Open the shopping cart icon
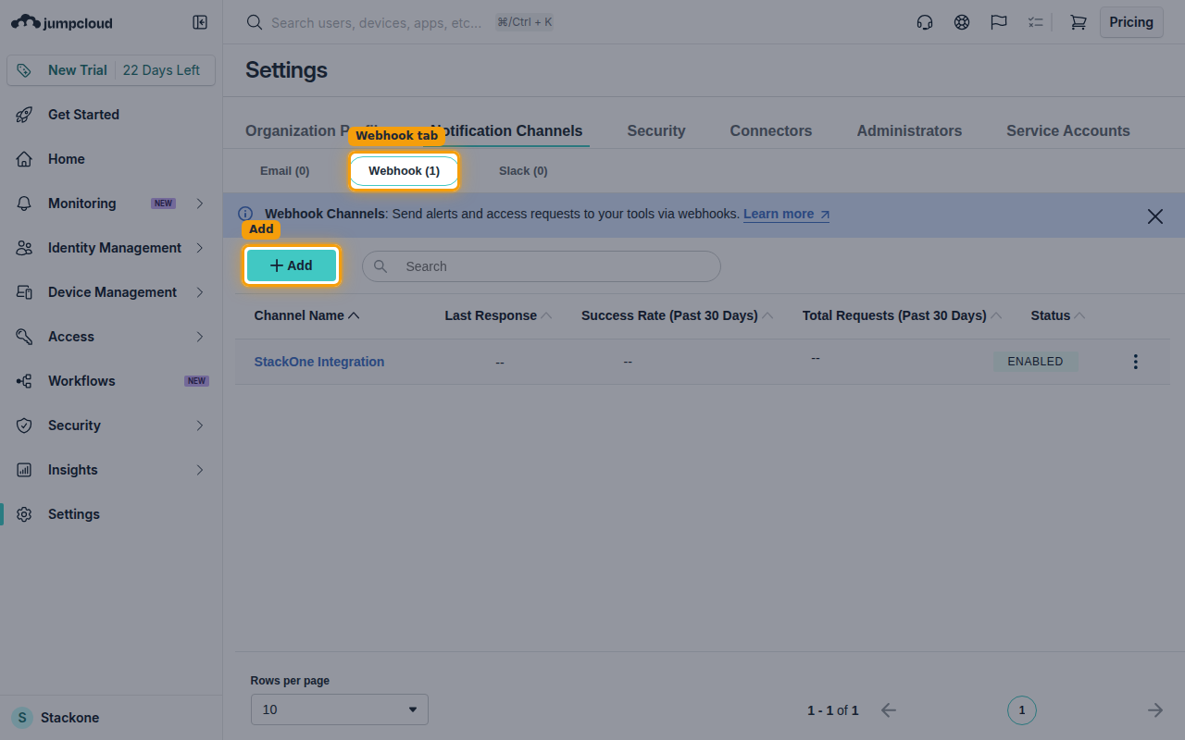The width and height of the screenshot is (1185, 740). tap(1079, 22)
